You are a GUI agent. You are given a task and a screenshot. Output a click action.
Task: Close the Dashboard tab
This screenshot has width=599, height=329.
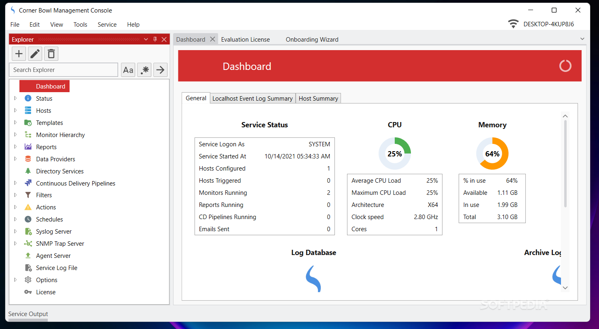click(x=212, y=39)
